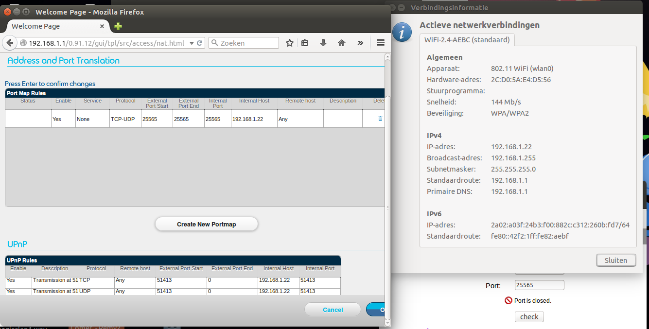
Task: Reload the page with the refresh icon
Action: (199, 43)
